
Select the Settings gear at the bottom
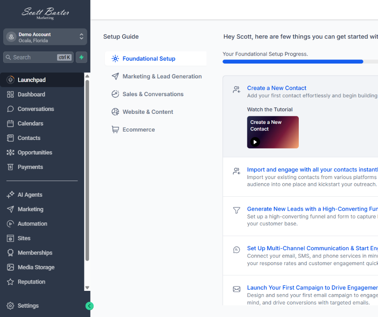tap(11, 306)
